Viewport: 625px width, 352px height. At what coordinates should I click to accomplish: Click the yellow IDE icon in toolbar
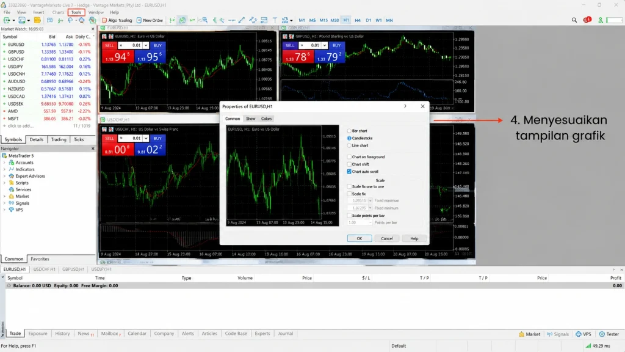click(37, 20)
